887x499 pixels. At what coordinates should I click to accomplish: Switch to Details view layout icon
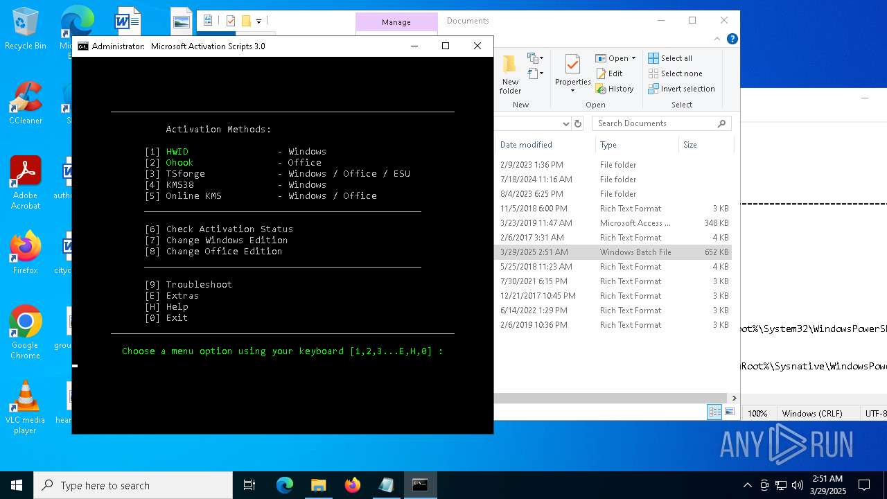click(714, 412)
